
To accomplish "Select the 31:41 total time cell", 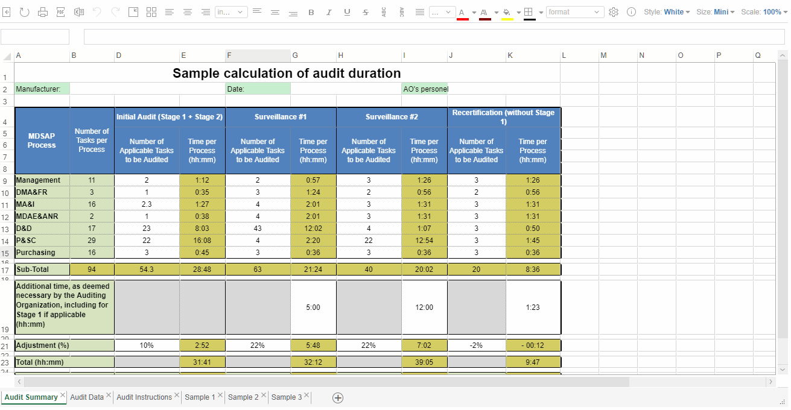I will pyautogui.click(x=202, y=362).
